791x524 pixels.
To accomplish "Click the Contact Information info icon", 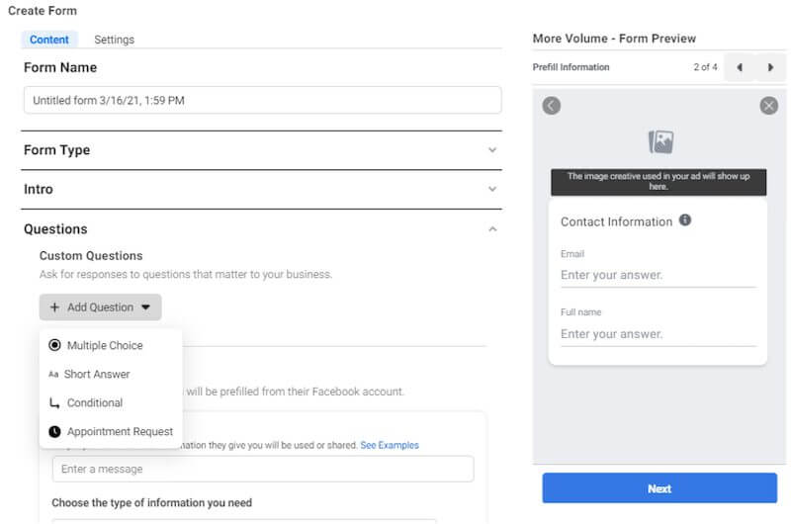I will (x=685, y=220).
